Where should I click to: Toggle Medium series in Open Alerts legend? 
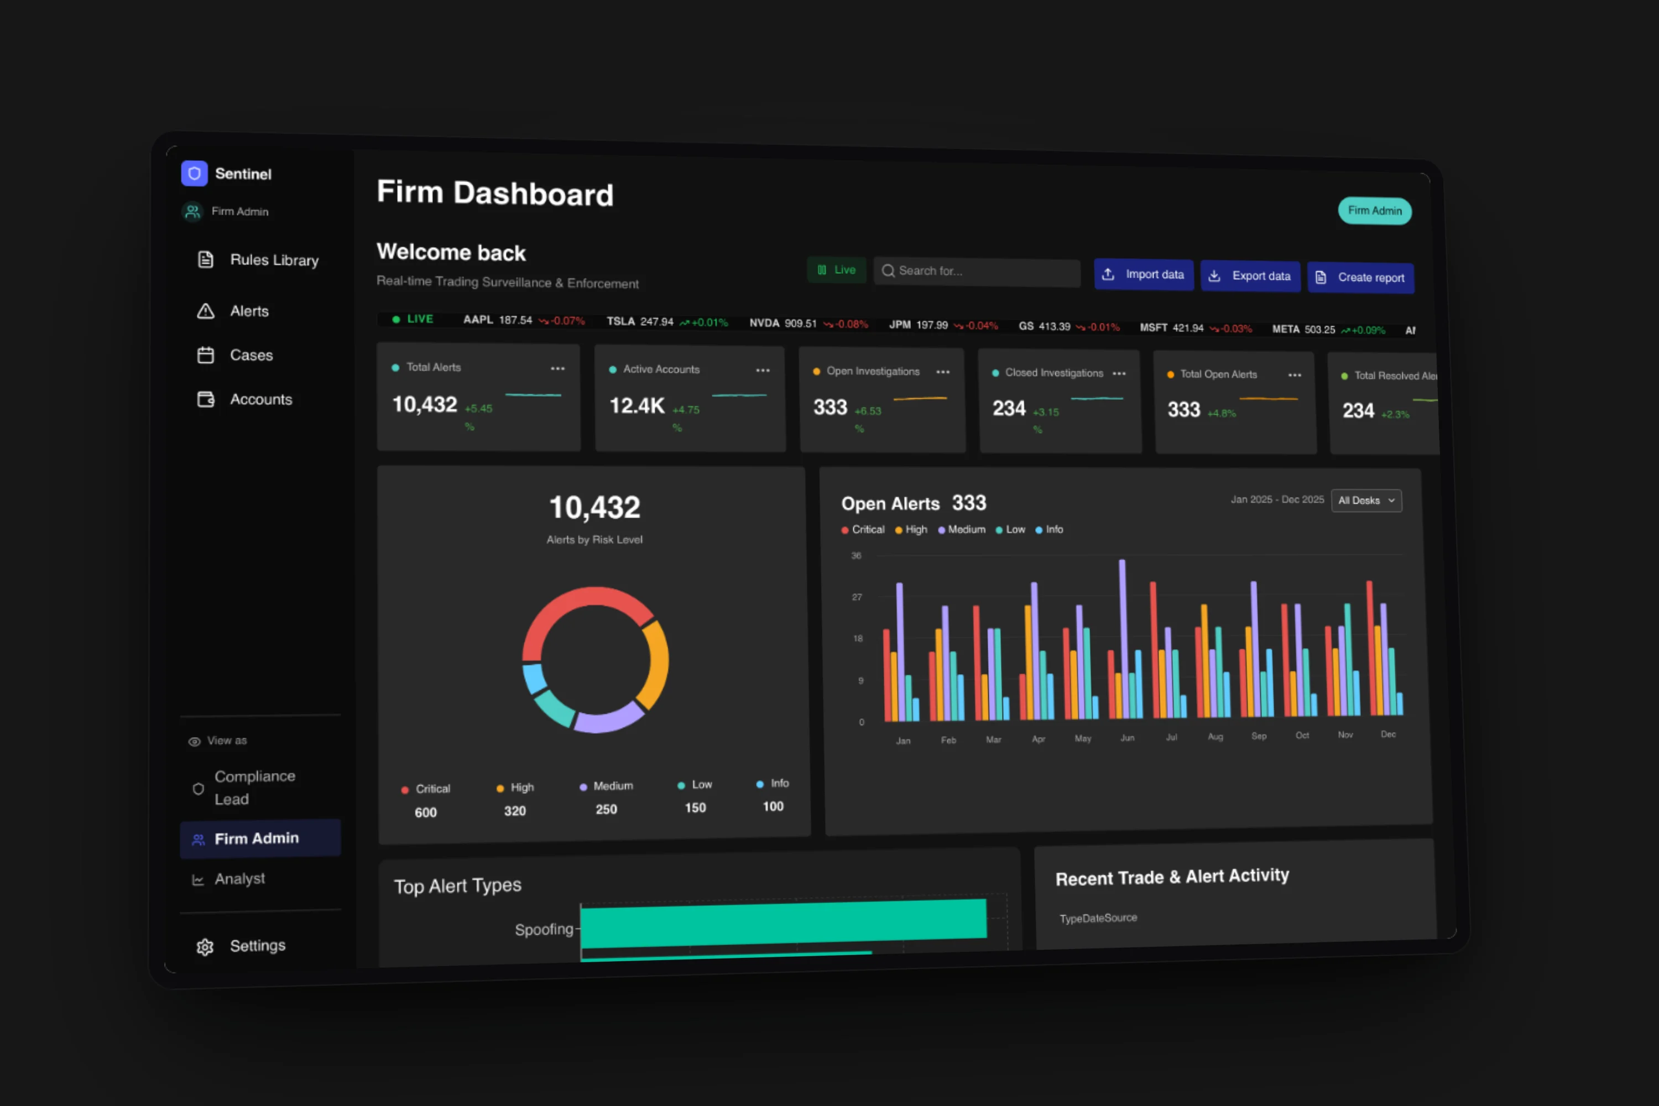pos(962,529)
